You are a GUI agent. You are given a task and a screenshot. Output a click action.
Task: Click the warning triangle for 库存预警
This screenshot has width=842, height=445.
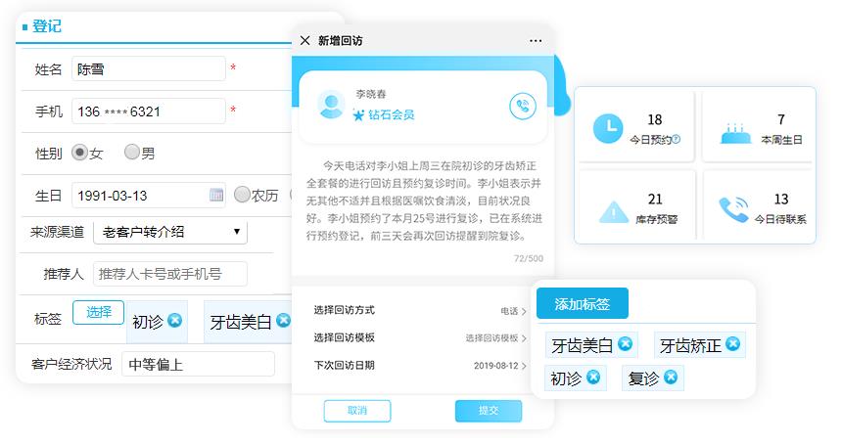tap(613, 210)
